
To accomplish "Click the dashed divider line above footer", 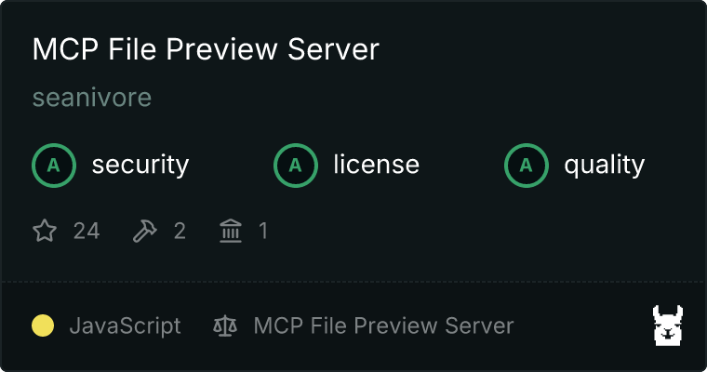I will [x=353, y=282].
